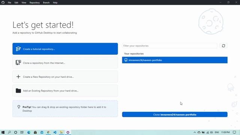The height and width of the screenshot is (135, 240).
Task: Create a tutorial repository
Action: pyautogui.click(x=65, y=49)
